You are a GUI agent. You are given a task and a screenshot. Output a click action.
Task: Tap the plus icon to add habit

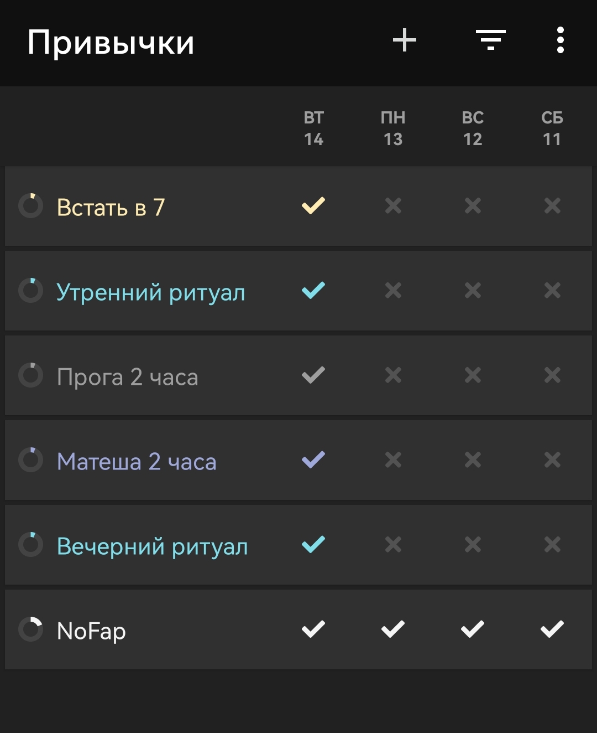pyautogui.click(x=404, y=40)
